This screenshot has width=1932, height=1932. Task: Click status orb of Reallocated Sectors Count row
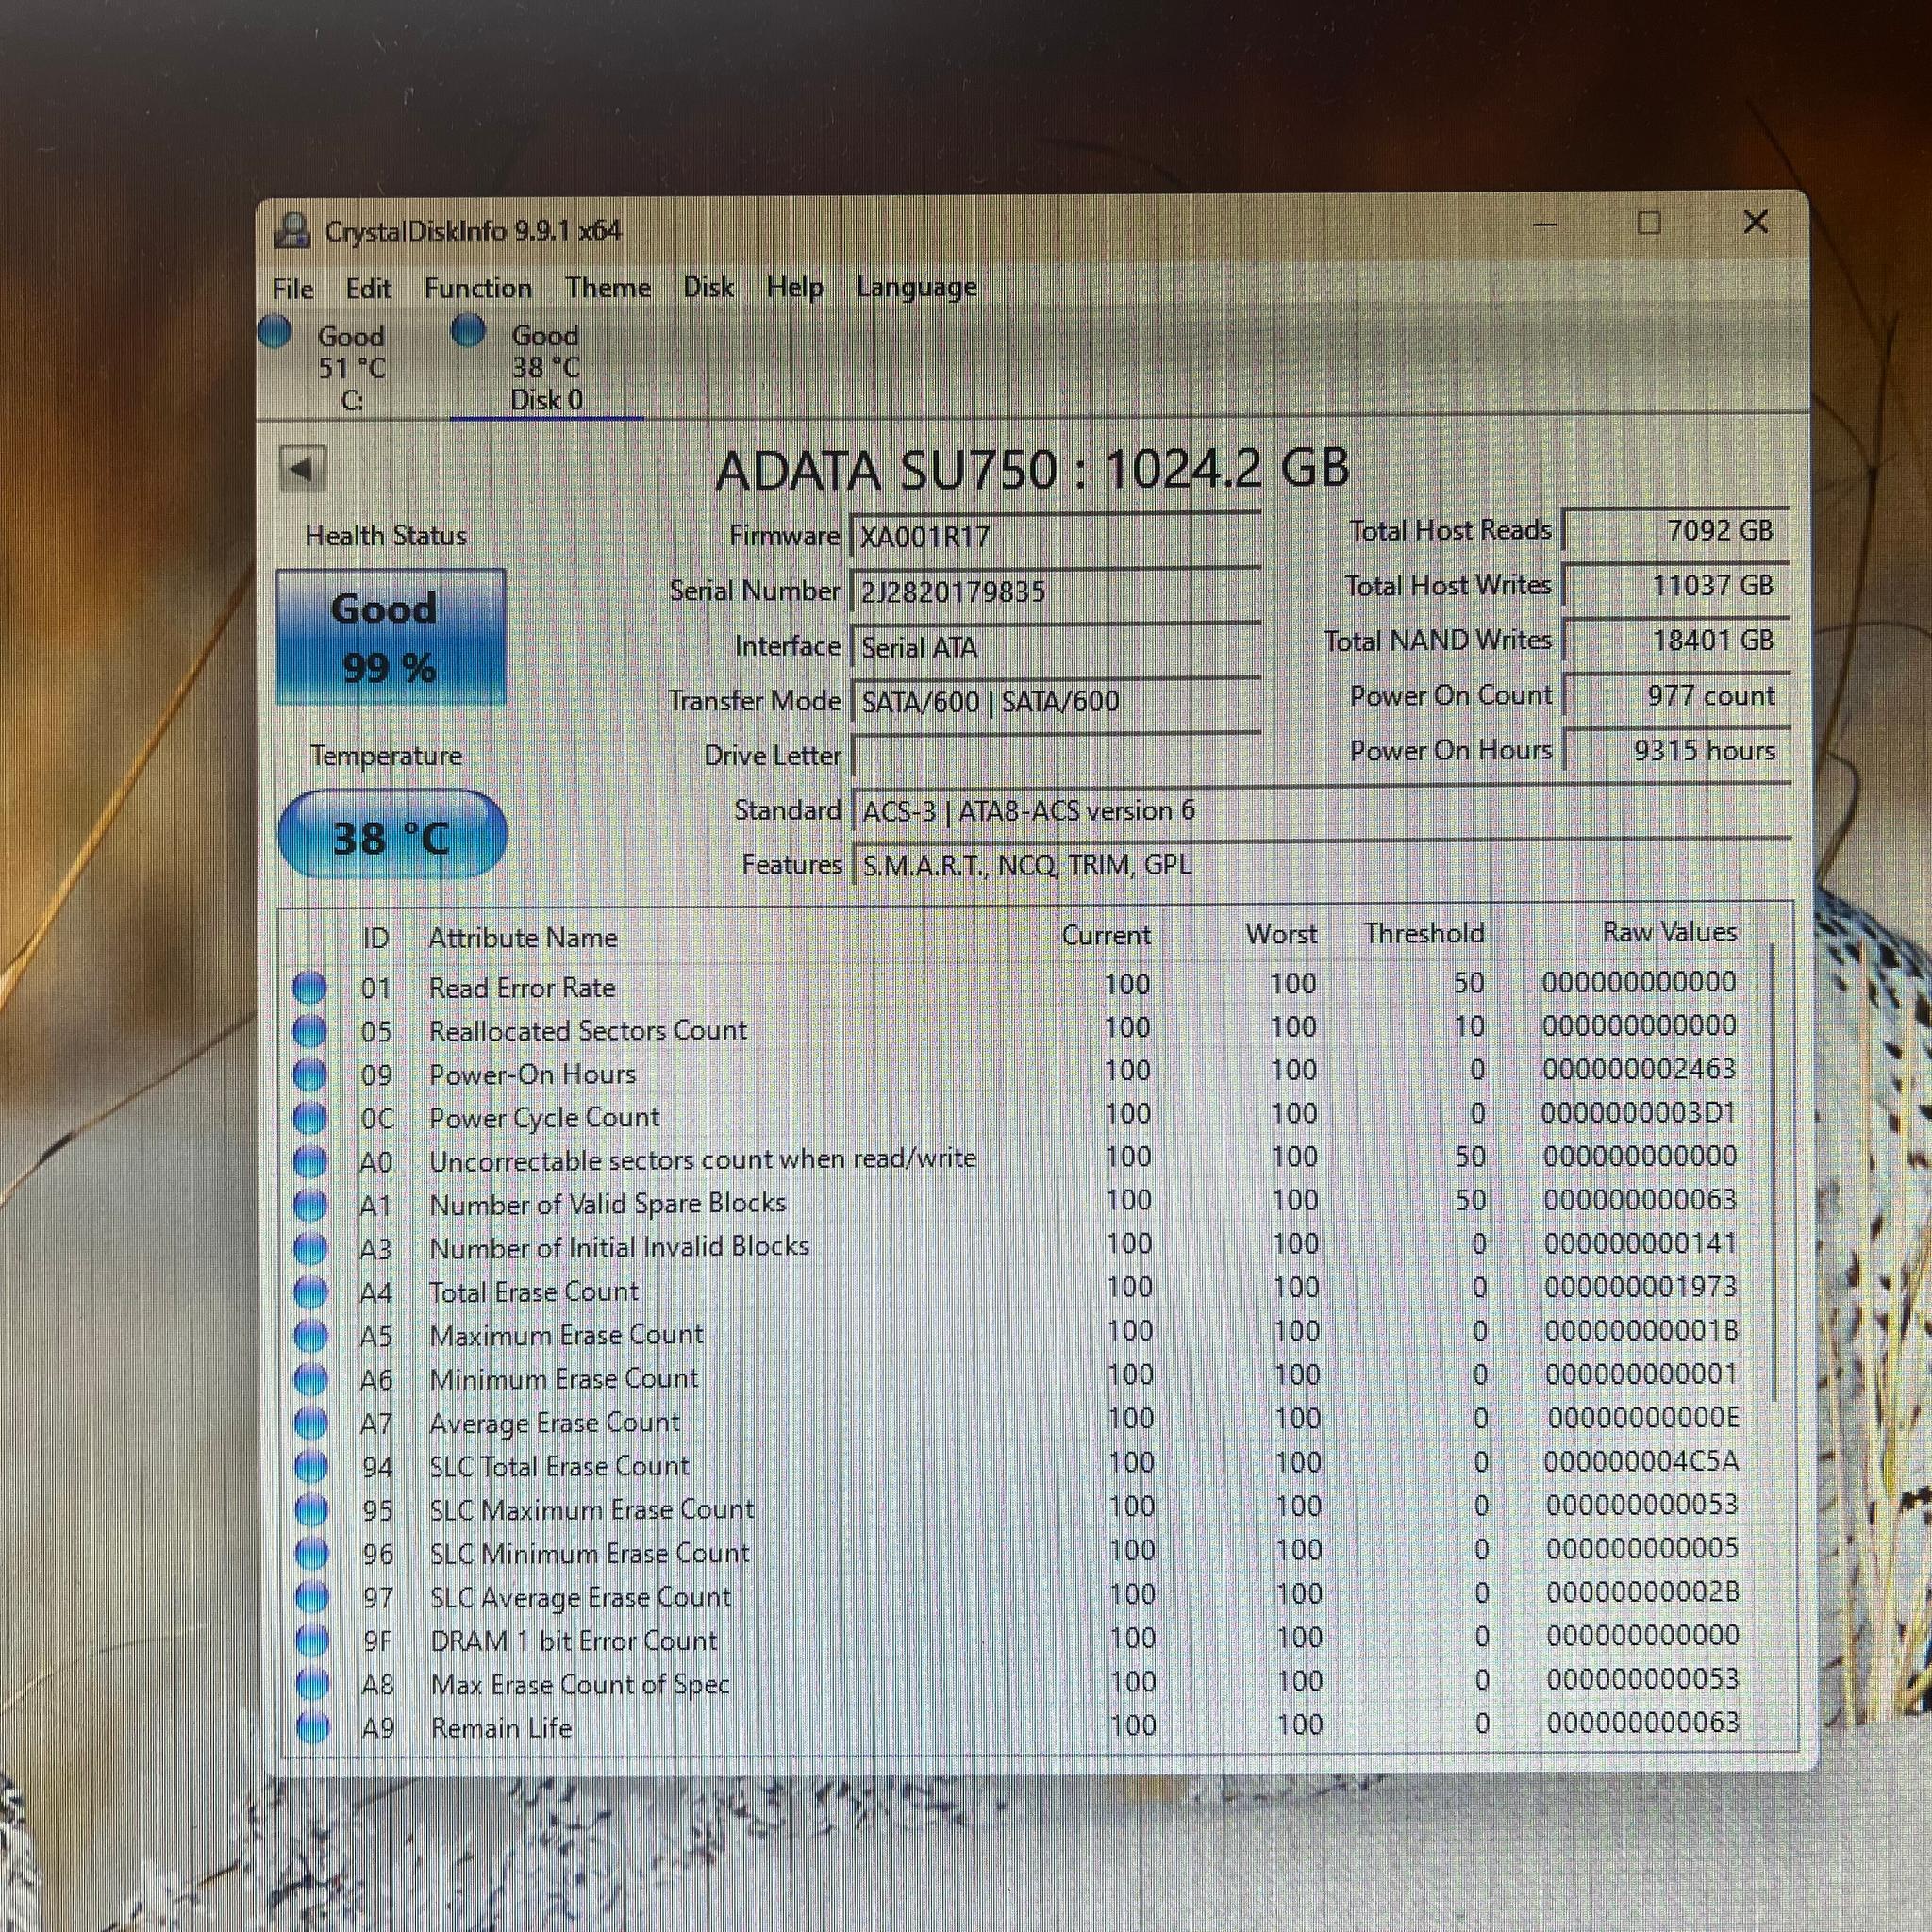coord(310,1031)
